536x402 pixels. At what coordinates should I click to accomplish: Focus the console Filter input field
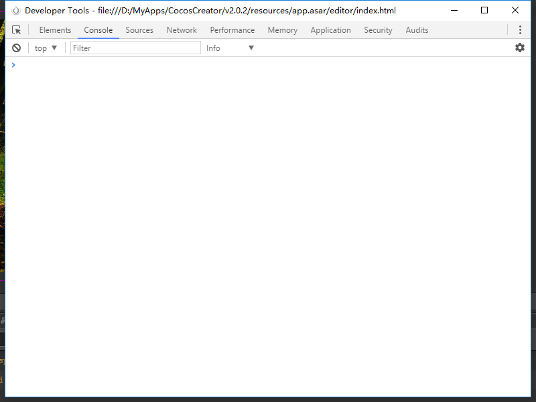pyautogui.click(x=135, y=48)
